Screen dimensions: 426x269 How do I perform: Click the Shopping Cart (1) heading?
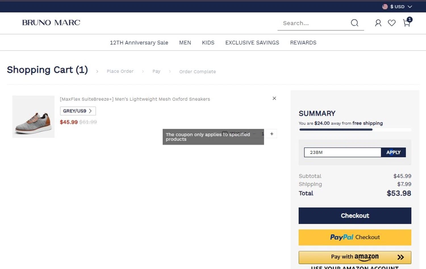click(47, 70)
